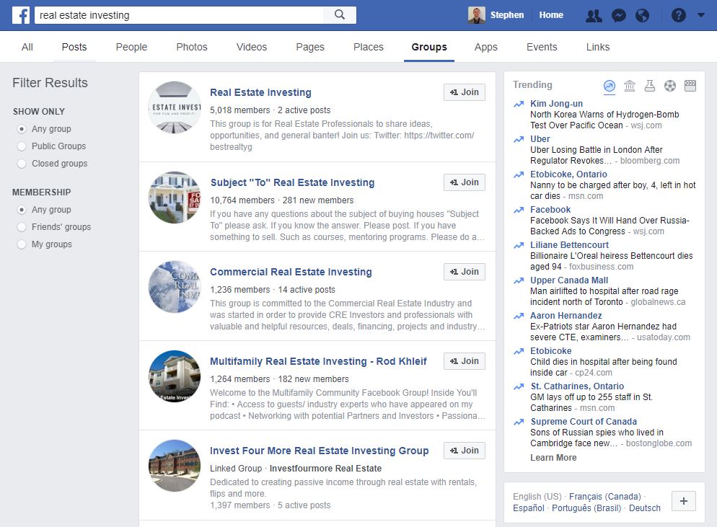View the Sports trending topics icon
717x527 pixels.
click(670, 85)
